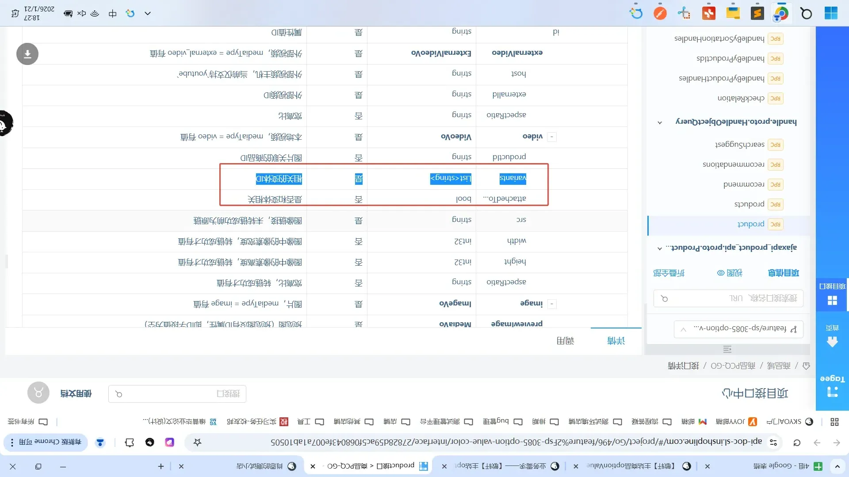
Task: Bookmark this page with the star icon
Action: [x=198, y=442]
